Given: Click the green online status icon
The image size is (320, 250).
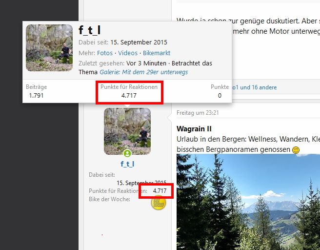Looking at the screenshot, I should tap(127, 153).
